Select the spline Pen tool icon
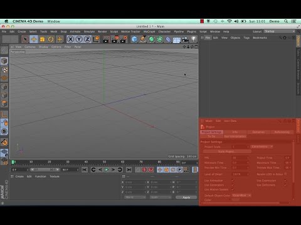Image resolution: width=301 pixels, height=225 pixels. point(143,39)
